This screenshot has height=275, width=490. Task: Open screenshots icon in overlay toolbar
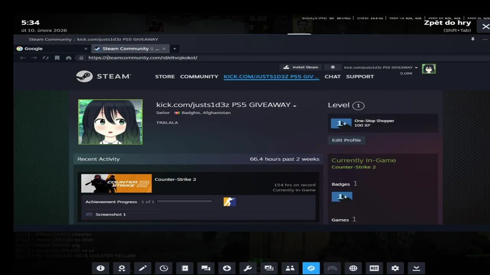pos(269,268)
